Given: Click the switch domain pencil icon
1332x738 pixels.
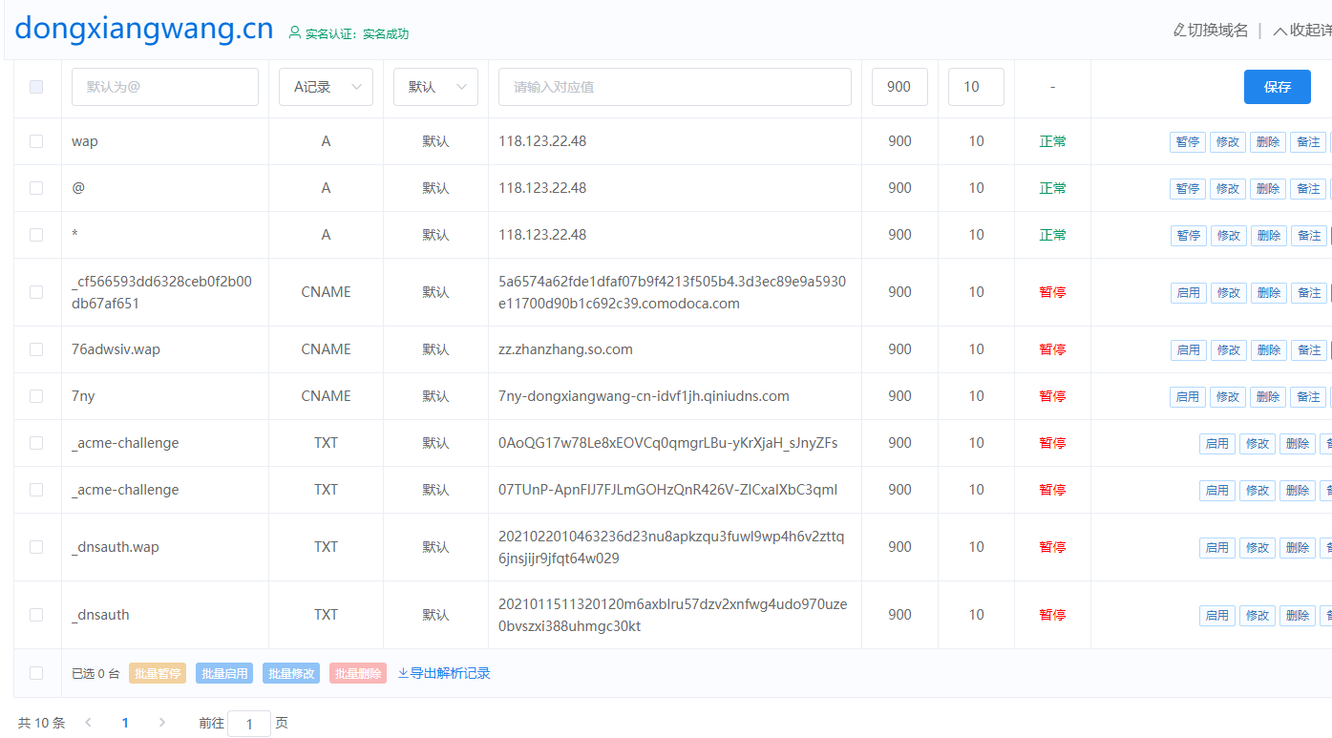Looking at the screenshot, I should 1179,31.
